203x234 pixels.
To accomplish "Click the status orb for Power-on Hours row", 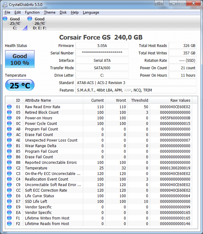I will tap(9, 118).
